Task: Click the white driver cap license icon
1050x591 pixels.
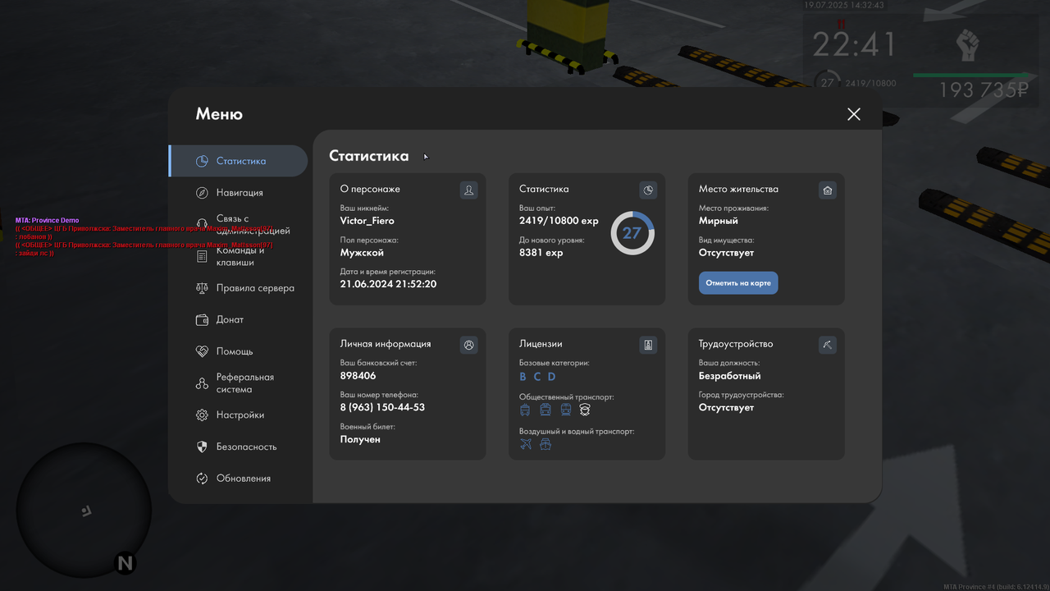Action: point(585,410)
